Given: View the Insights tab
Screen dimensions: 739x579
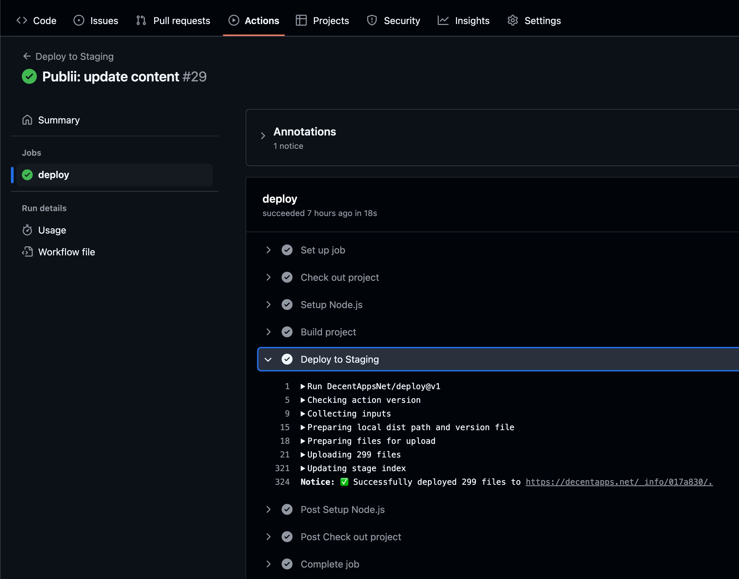Looking at the screenshot, I should click(x=463, y=21).
